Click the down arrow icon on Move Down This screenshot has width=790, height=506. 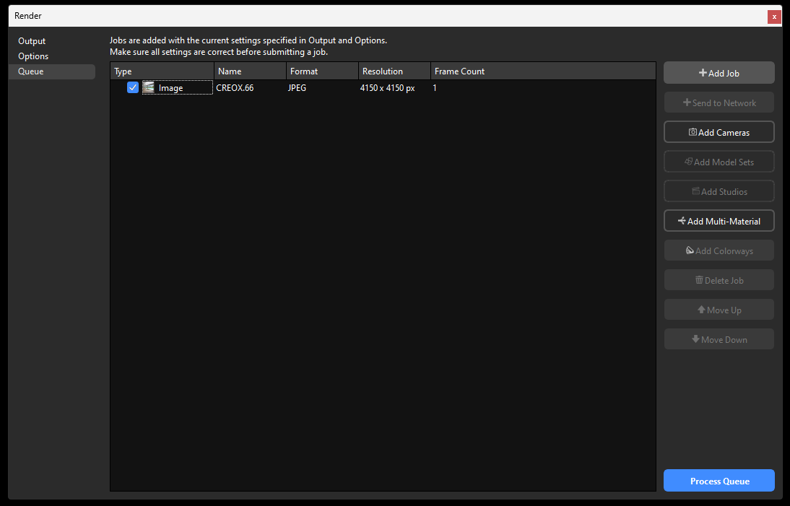695,339
